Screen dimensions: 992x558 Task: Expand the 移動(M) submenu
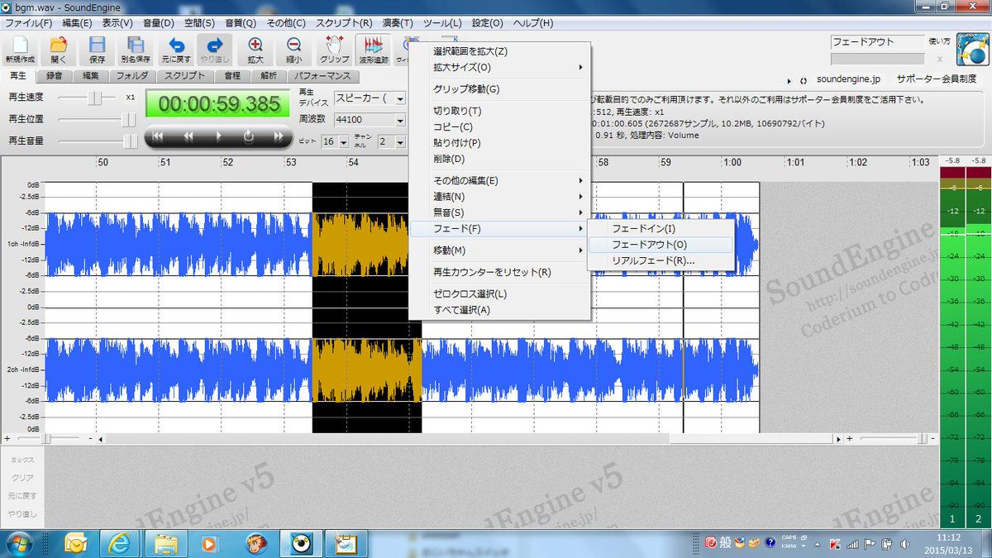tap(500, 250)
